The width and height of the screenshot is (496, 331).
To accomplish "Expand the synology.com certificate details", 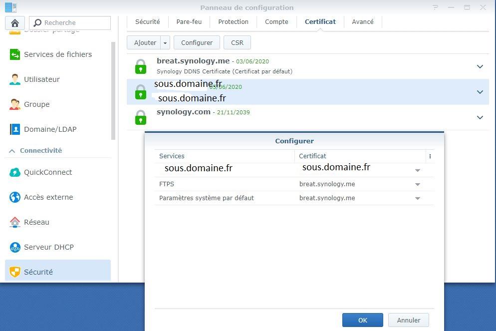I will tap(480, 117).
